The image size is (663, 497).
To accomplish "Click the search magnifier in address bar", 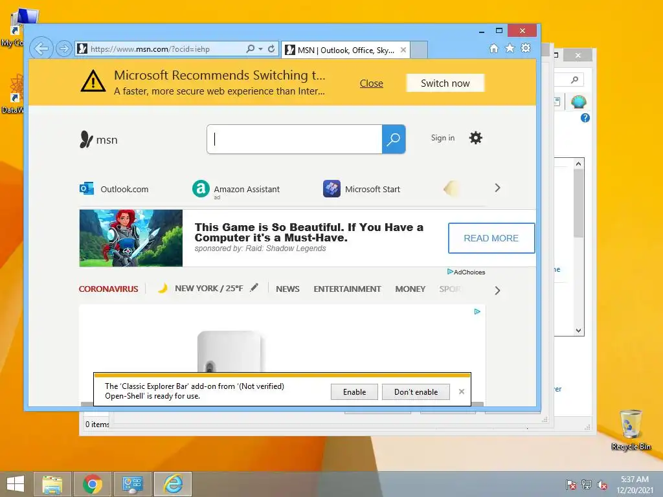I will pyautogui.click(x=251, y=49).
